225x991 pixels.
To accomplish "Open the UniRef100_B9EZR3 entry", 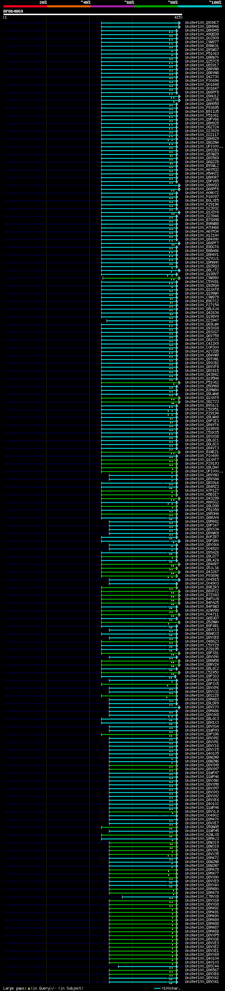I will tap(202, 587).
